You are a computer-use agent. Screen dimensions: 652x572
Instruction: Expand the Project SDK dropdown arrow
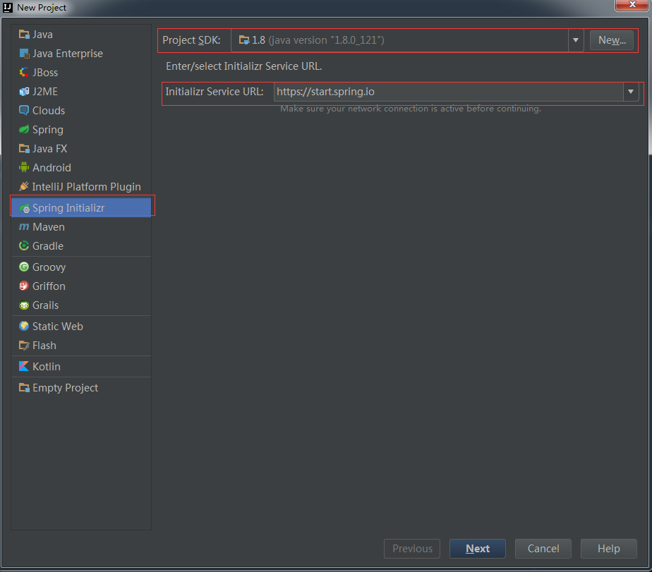[x=576, y=40]
